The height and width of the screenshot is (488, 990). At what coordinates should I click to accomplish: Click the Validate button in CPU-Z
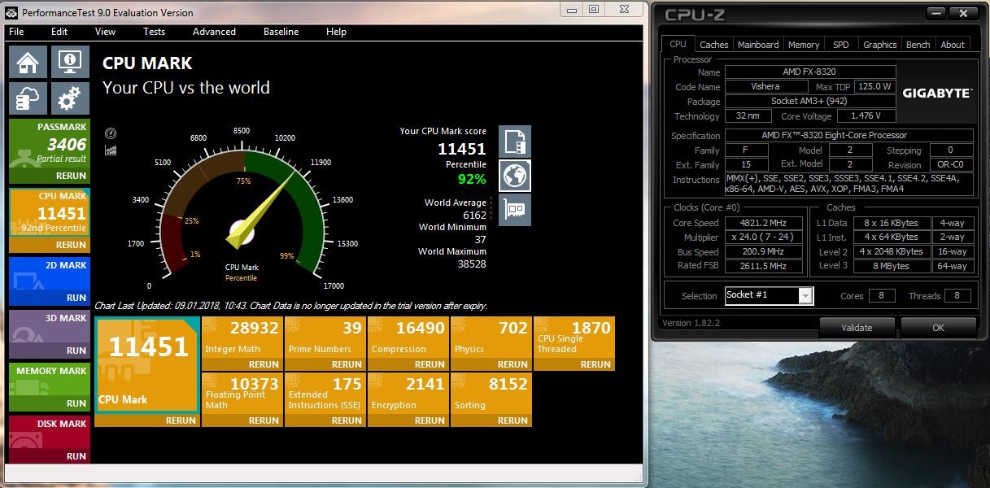tap(857, 328)
